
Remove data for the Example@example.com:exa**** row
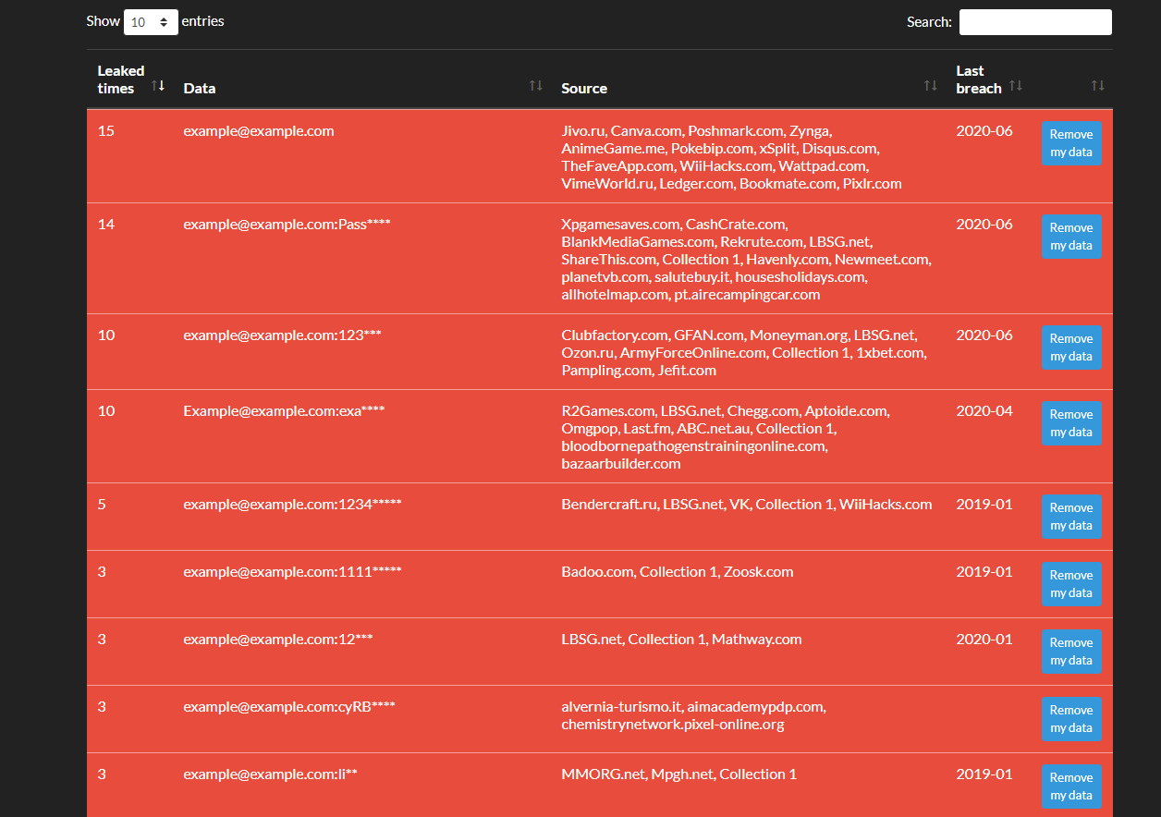[1071, 423]
